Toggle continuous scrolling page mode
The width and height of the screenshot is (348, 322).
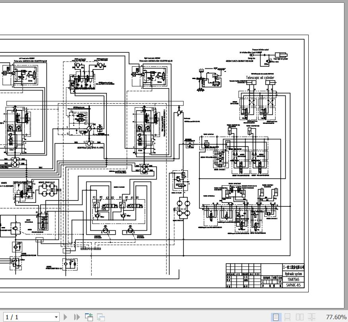coord(288,317)
